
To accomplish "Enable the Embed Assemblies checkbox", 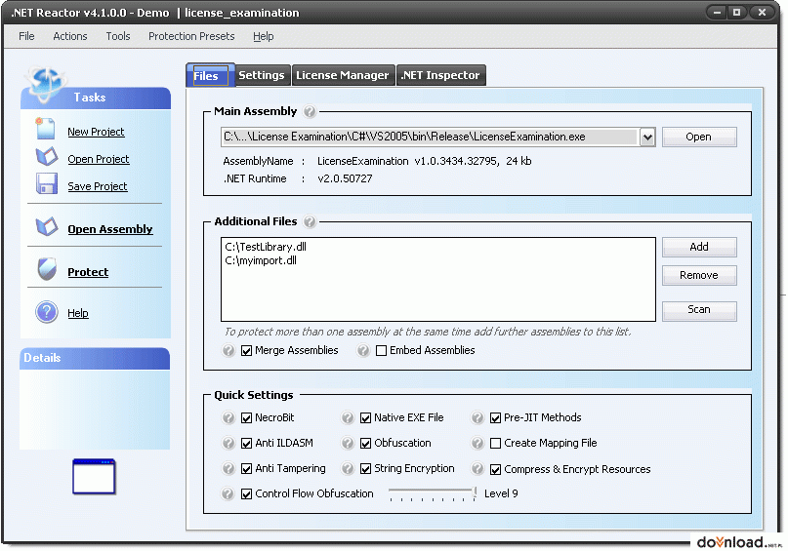I will click(382, 351).
